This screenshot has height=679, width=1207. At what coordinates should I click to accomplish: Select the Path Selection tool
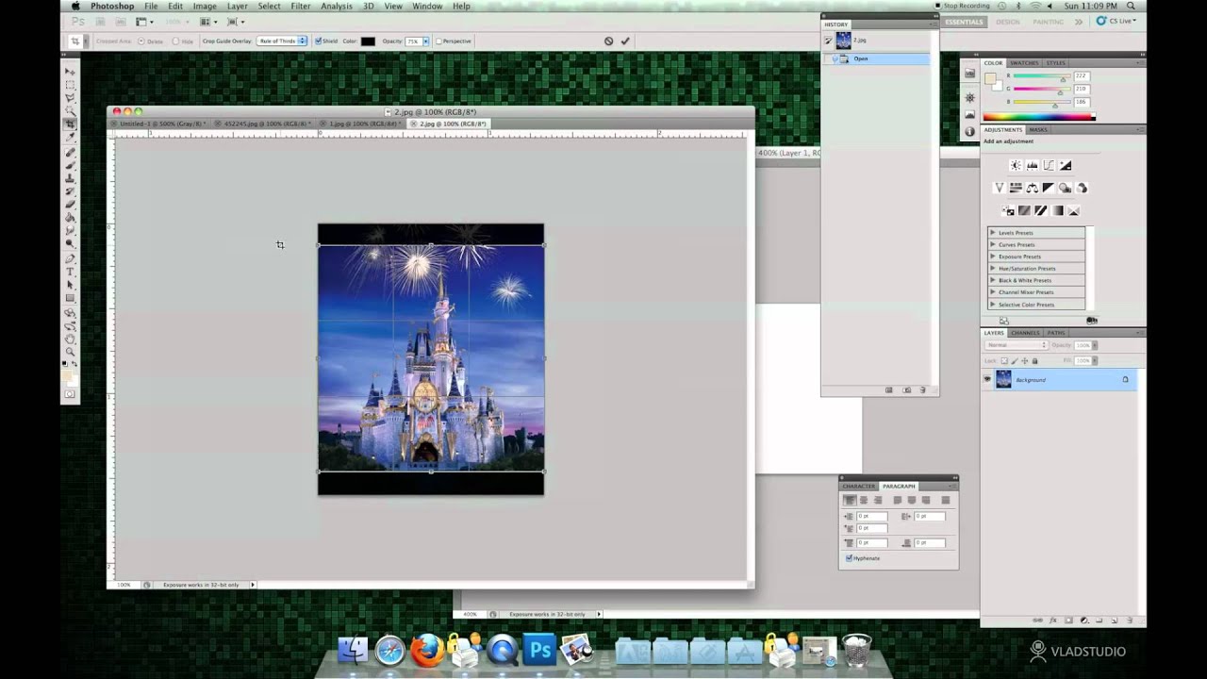[x=70, y=284]
